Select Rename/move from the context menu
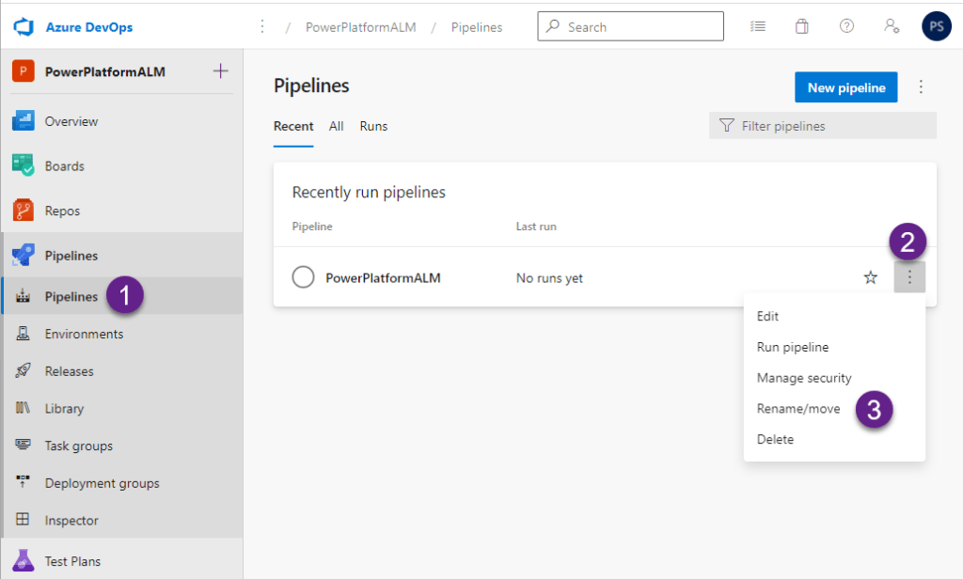 tap(798, 409)
